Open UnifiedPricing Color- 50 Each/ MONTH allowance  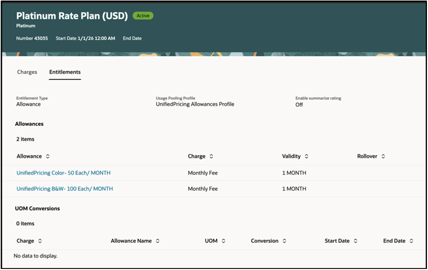(64, 173)
